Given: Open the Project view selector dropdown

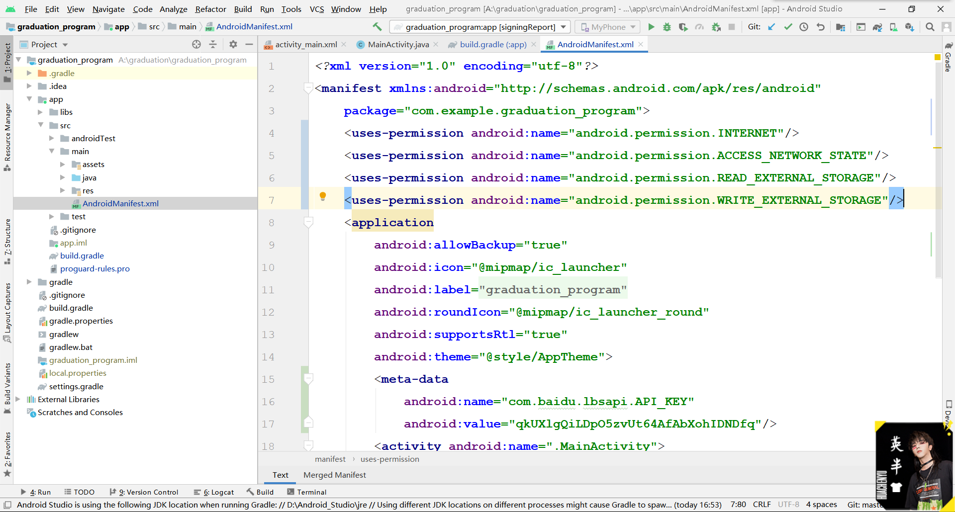Looking at the screenshot, I should [x=44, y=44].
